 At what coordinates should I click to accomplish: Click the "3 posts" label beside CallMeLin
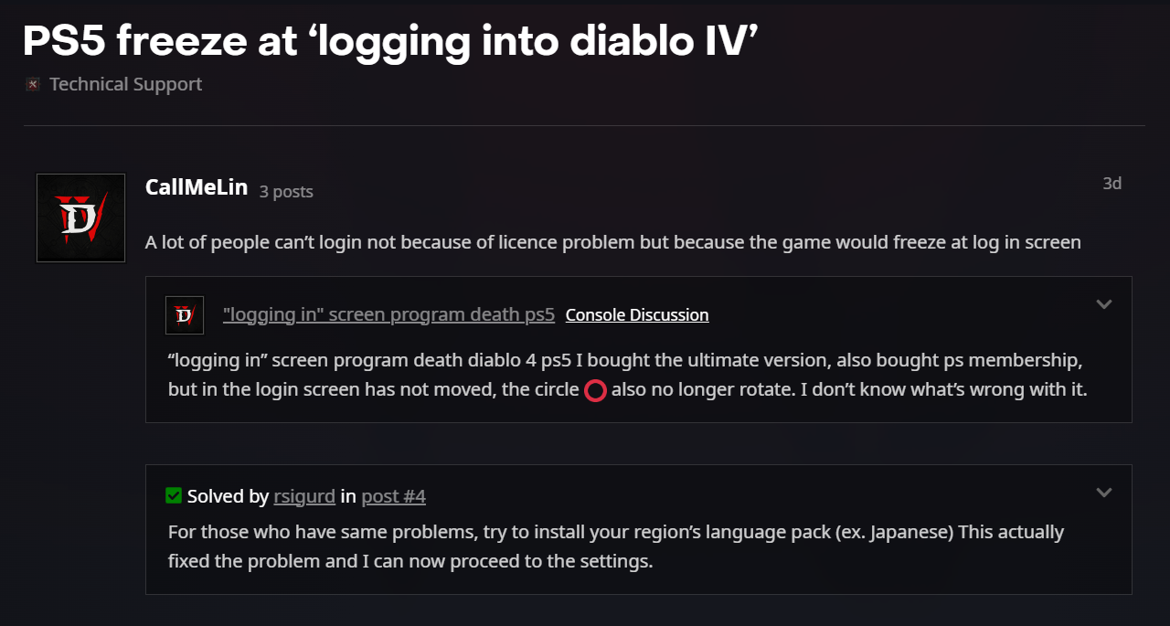pos(286,192)
